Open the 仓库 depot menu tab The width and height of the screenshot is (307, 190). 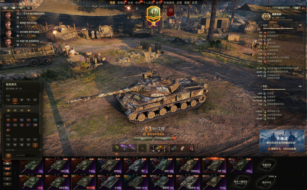click(x=130, y=3)
